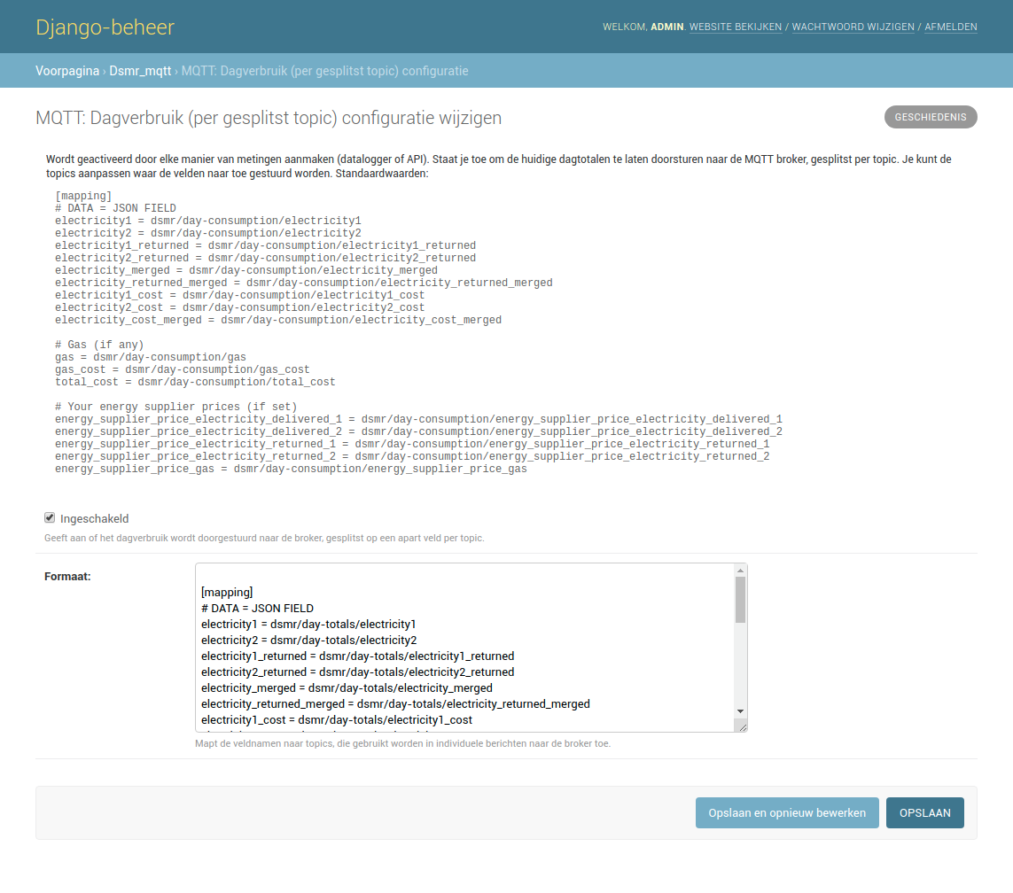Open the Django-beheer site title link
The width and height of the screenshot is (1013, 893).
tap(105, 27)
